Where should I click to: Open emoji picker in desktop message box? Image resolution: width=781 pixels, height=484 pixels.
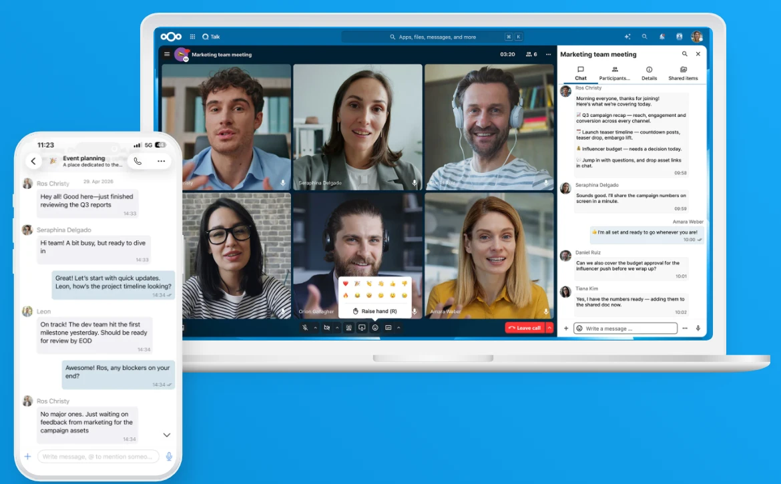pyautogui.click(x=579, y=328)
